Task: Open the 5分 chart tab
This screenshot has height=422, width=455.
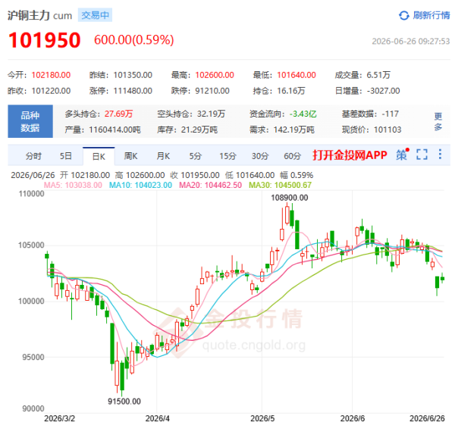Action: [x=196, y=156]
